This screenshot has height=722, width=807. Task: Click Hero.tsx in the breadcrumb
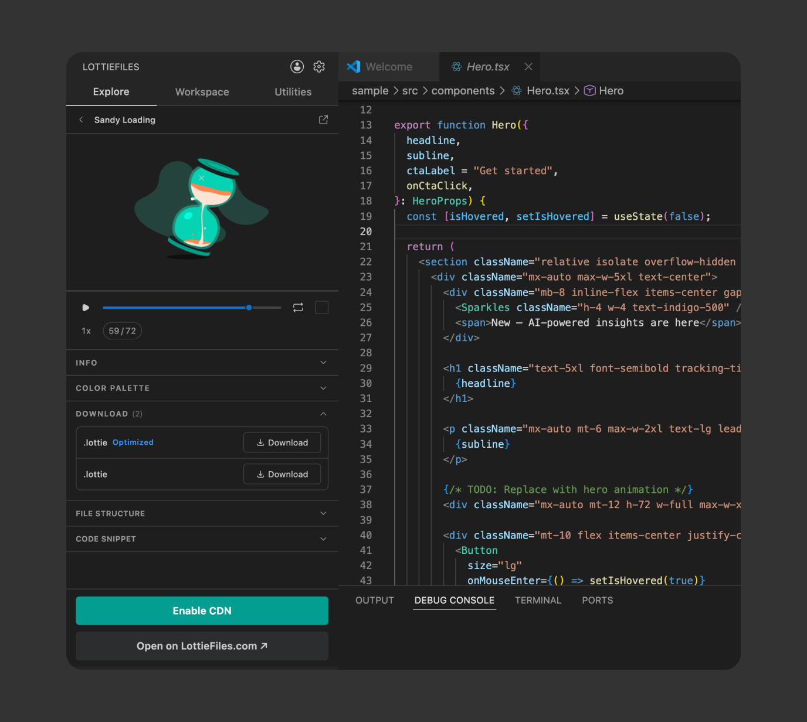click(548, 91)
